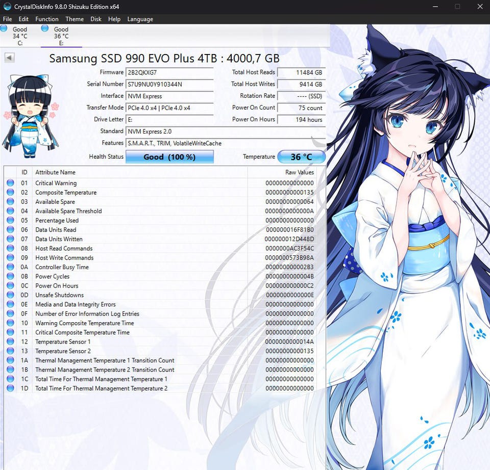Viewport: 490px width, 470px height.
Task: Select the Temperature Sensor 1 raw value 0000000000014A
Action: [289, 342]
